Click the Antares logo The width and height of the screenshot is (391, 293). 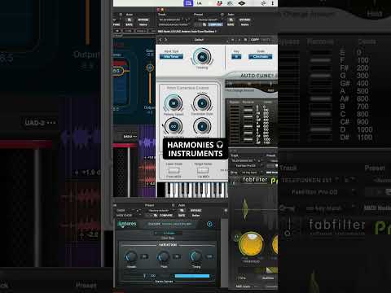click(x=127, y=224)
